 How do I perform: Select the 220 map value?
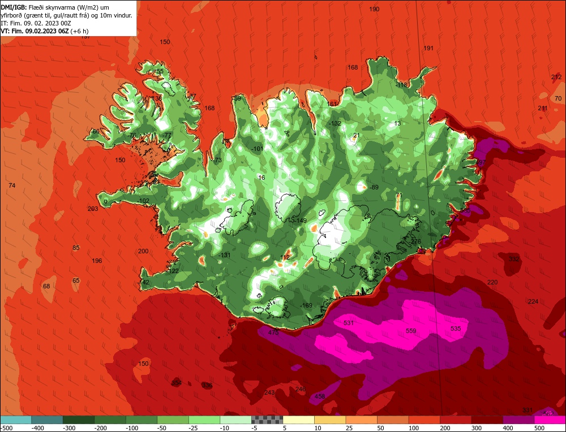click(x=492, y=282)
